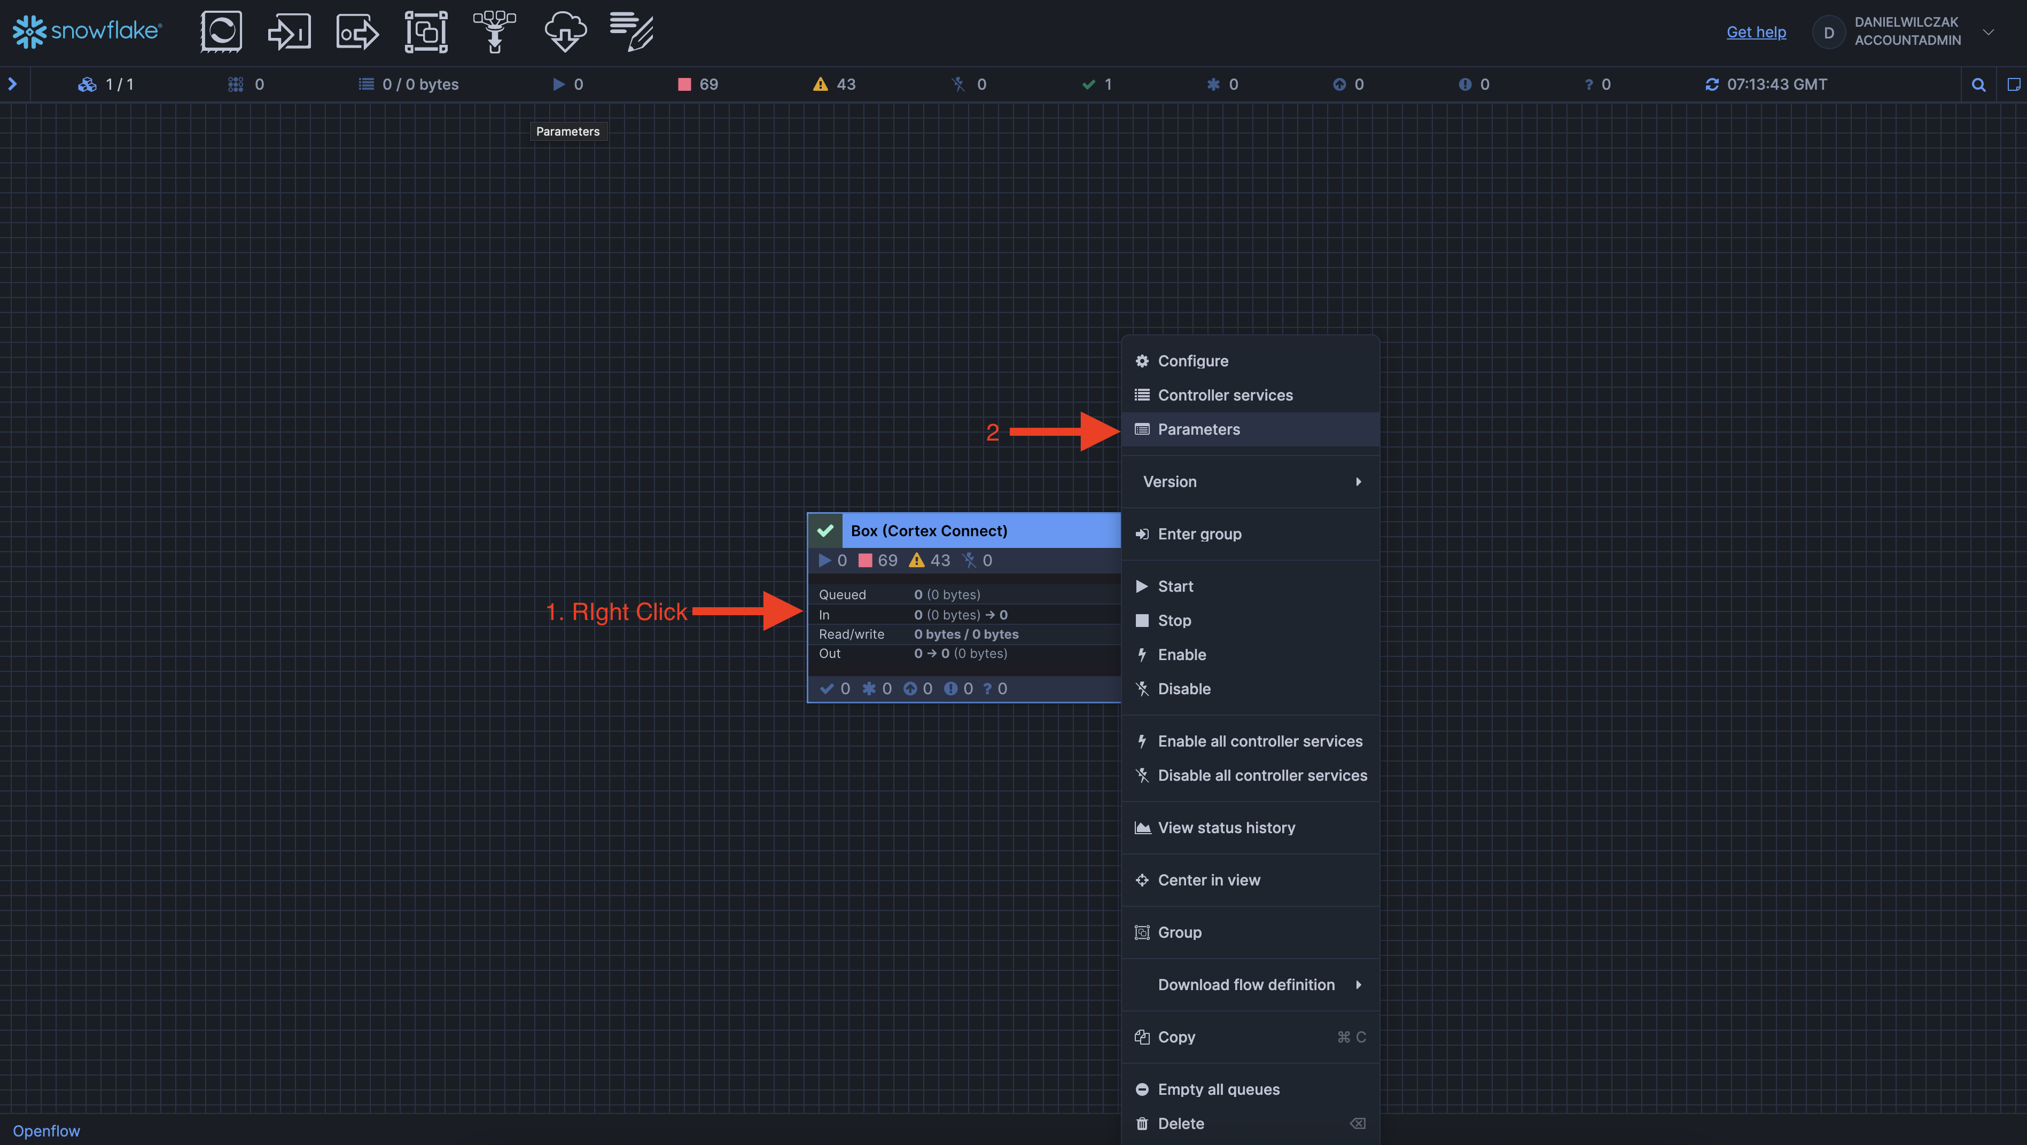Expand the left navigation panel arrow
Image resolution: width=2027 pixels, height=1145 pixels.
(13, 84)
